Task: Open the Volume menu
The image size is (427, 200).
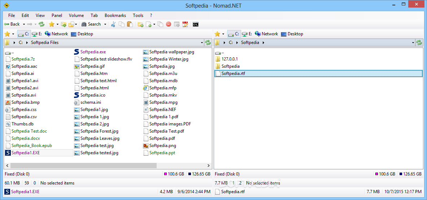Action: click(x=76, y=15)
